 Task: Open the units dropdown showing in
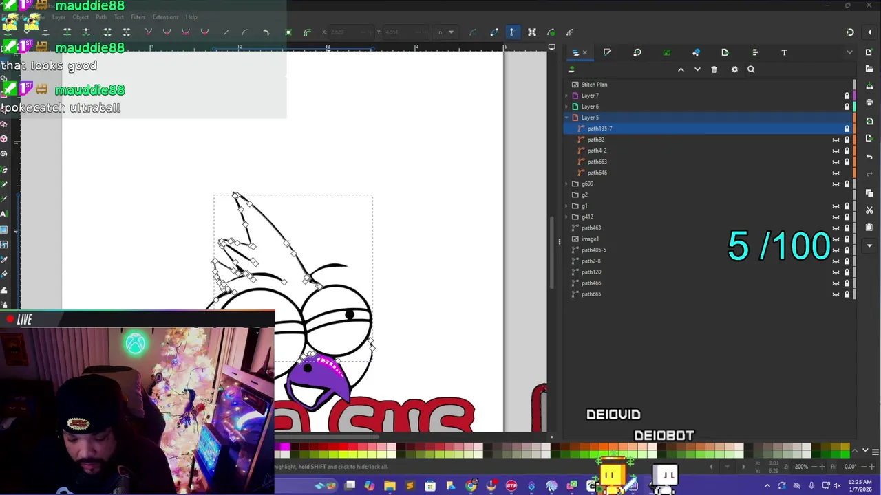coord(445,32)
